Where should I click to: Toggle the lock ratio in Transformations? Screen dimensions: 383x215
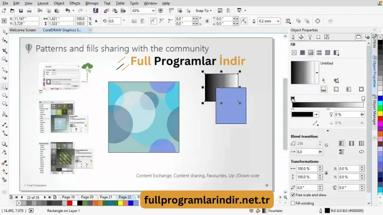(326, 173)
